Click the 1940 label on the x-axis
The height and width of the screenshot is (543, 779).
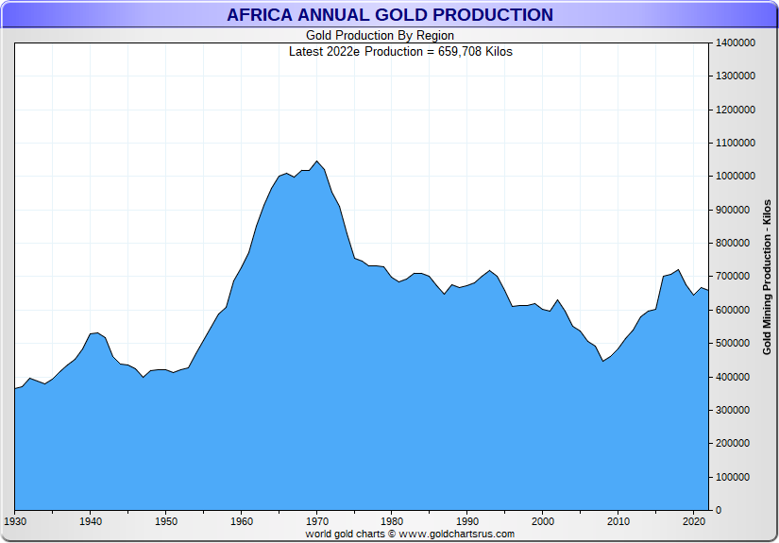coord(91,521)
